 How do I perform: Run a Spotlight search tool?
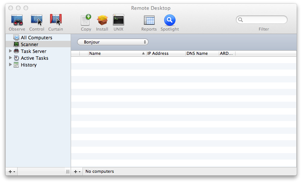[x=170, y=20]
